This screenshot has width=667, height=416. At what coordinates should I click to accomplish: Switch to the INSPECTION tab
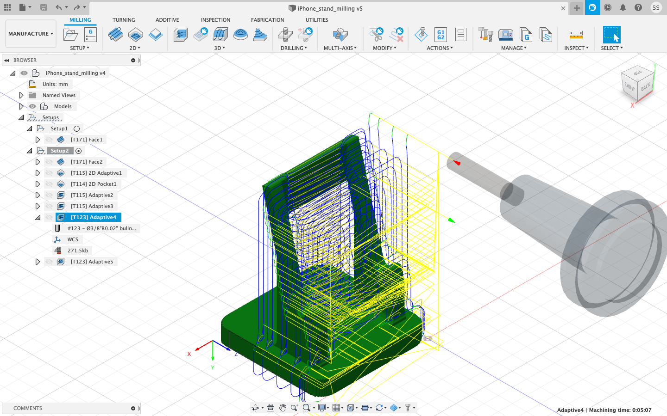click(215, 20)
